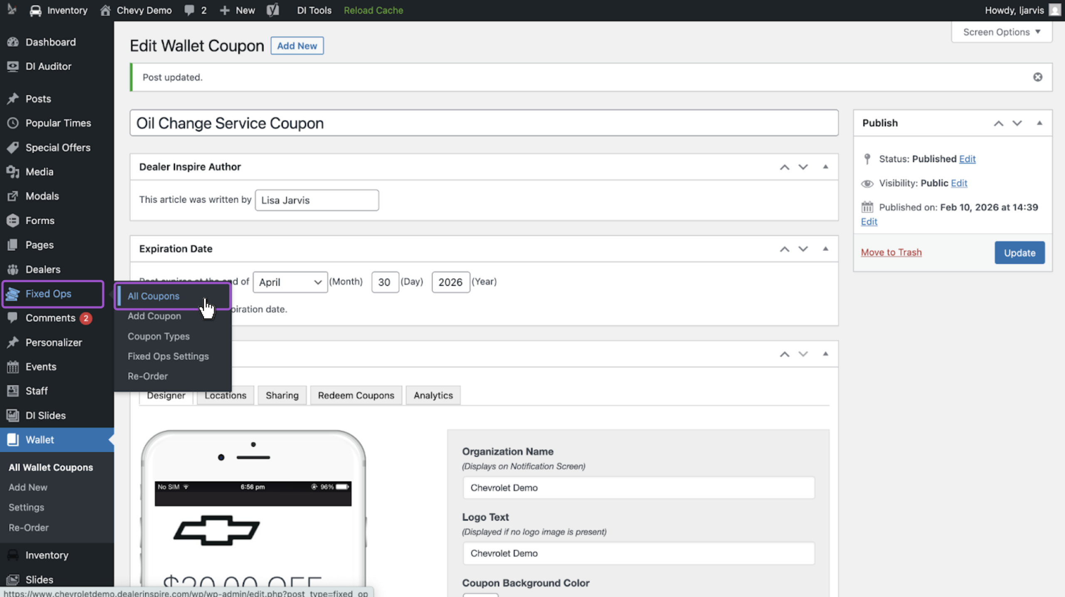Click Inventory car icon in admin bar

(x=36, y=10)
